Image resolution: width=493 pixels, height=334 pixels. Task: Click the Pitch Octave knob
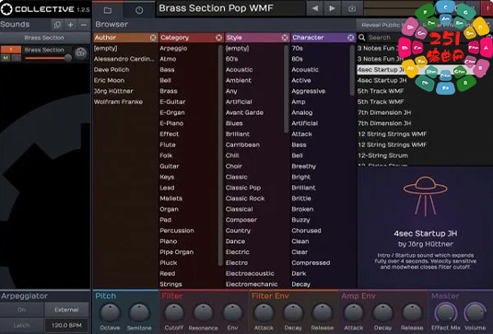110,313
